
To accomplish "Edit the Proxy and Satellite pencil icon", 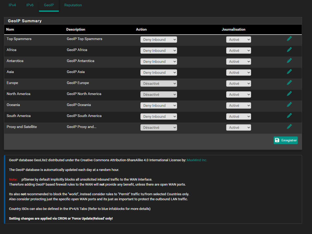I will click(289, 126).
